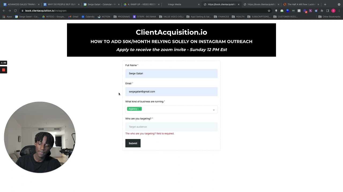343x192 pixels.
Task: Open the Gmail bookmark
Action: 73,17
